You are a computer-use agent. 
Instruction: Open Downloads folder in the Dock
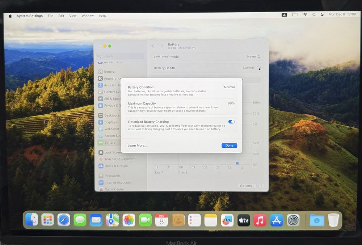tap(317, 220)
